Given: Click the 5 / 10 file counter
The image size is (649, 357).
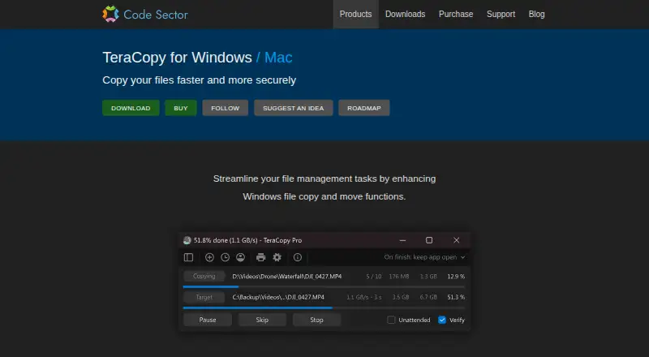Looking at the screenshot, I should coord(374,276).
